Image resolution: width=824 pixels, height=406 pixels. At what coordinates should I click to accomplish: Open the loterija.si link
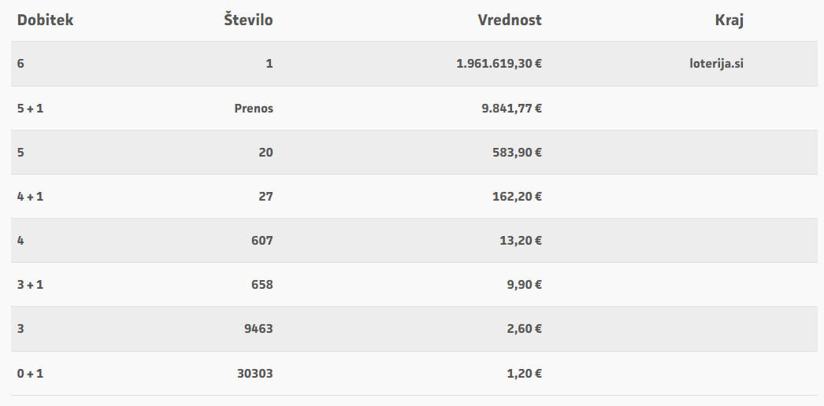(x=716, y=64)
